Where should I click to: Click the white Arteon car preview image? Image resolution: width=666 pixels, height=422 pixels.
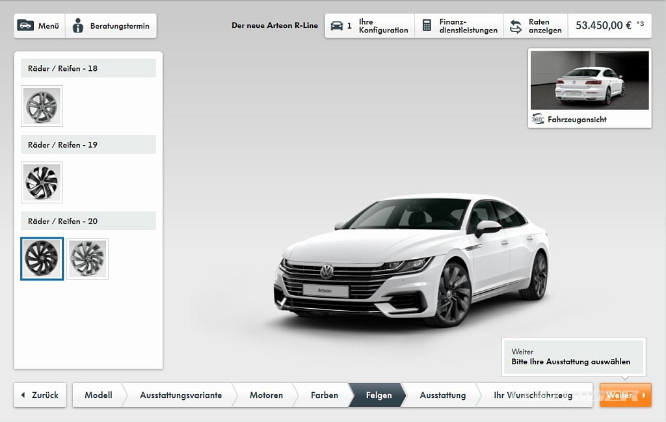tap(412, 261)
